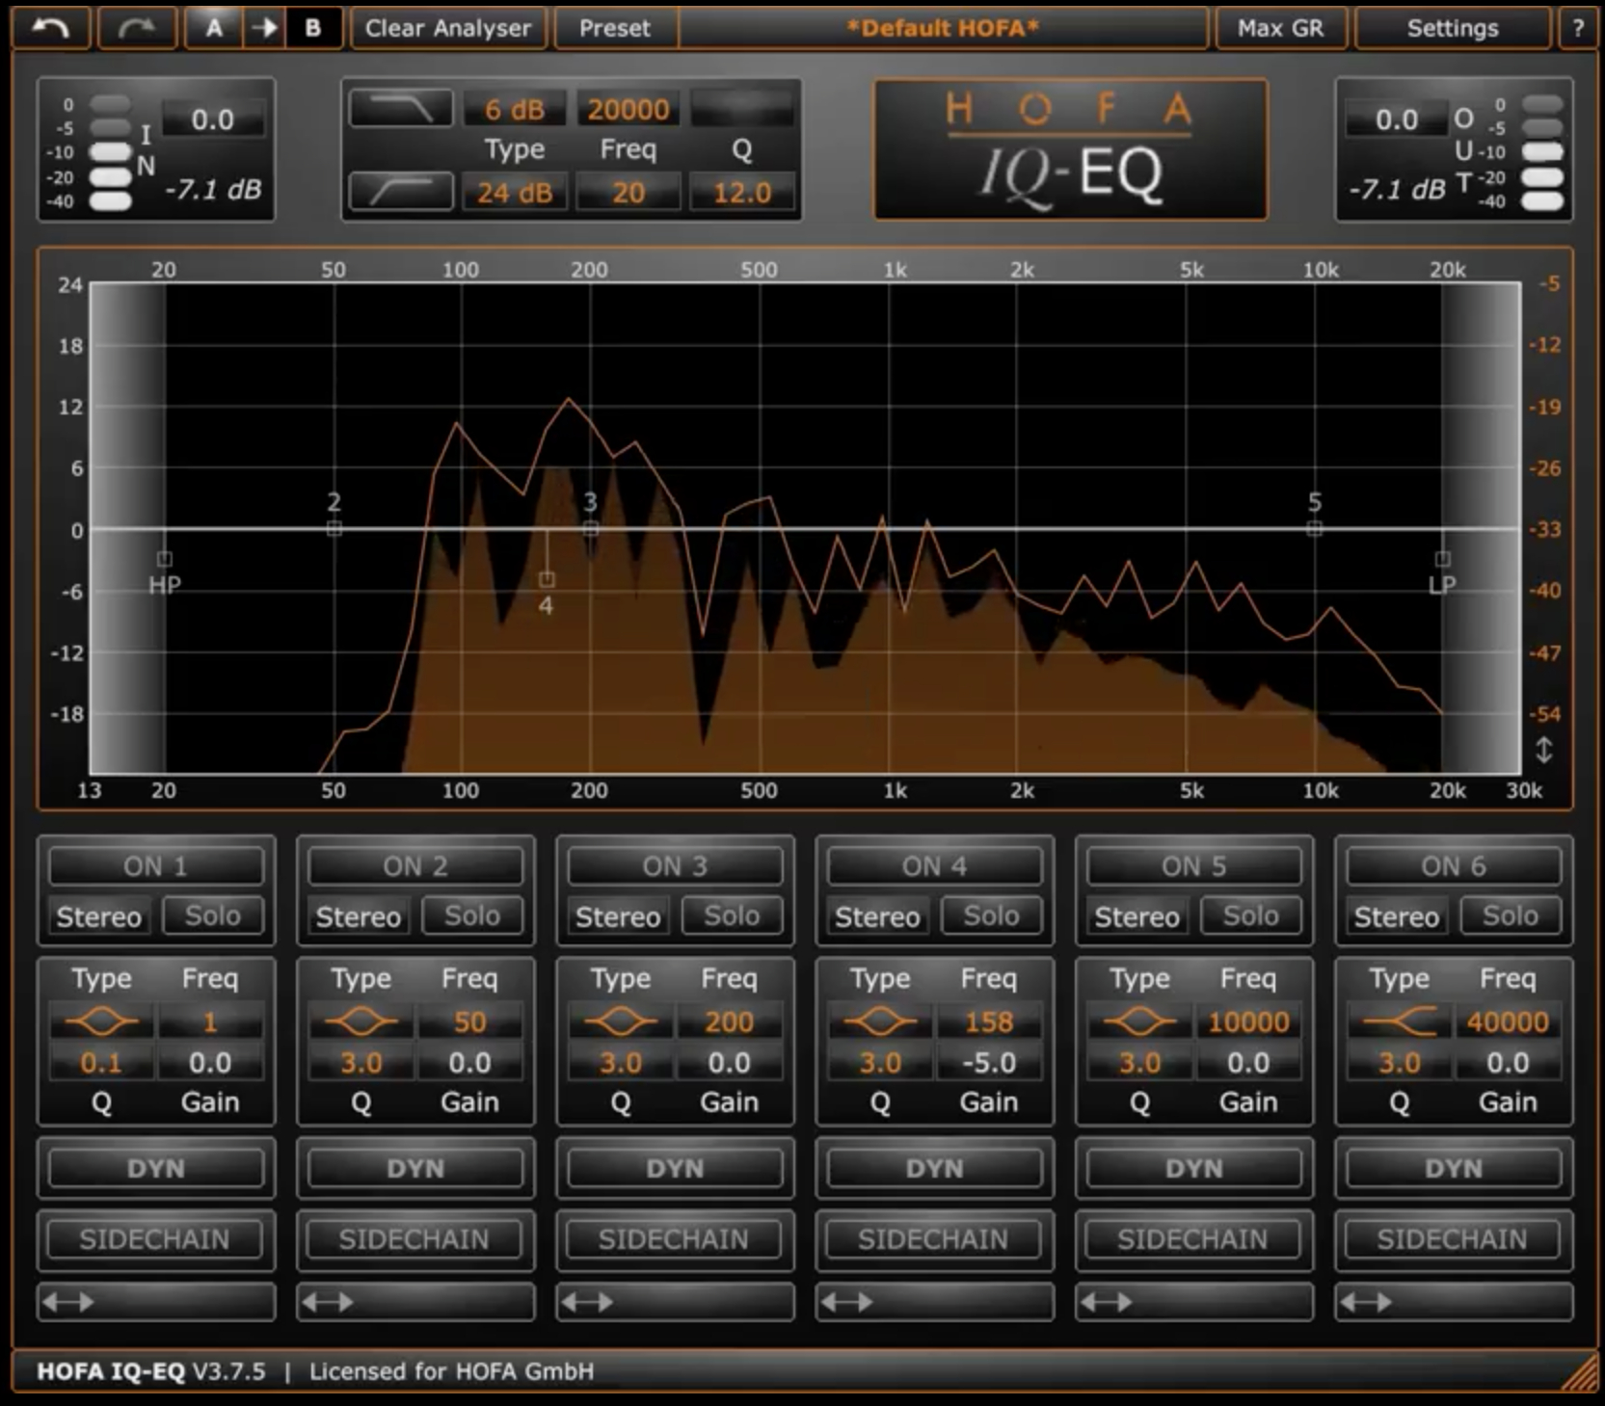Screen dimensions: 1605x1406
Task: Open the Settings menu
Action: [x=1452, y=28]
